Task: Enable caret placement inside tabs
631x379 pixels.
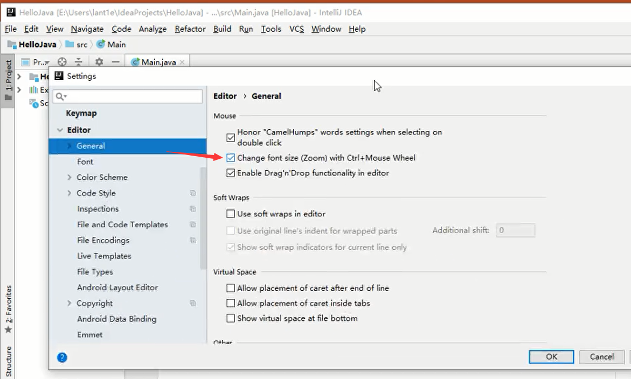Action: tap(231, 303)
